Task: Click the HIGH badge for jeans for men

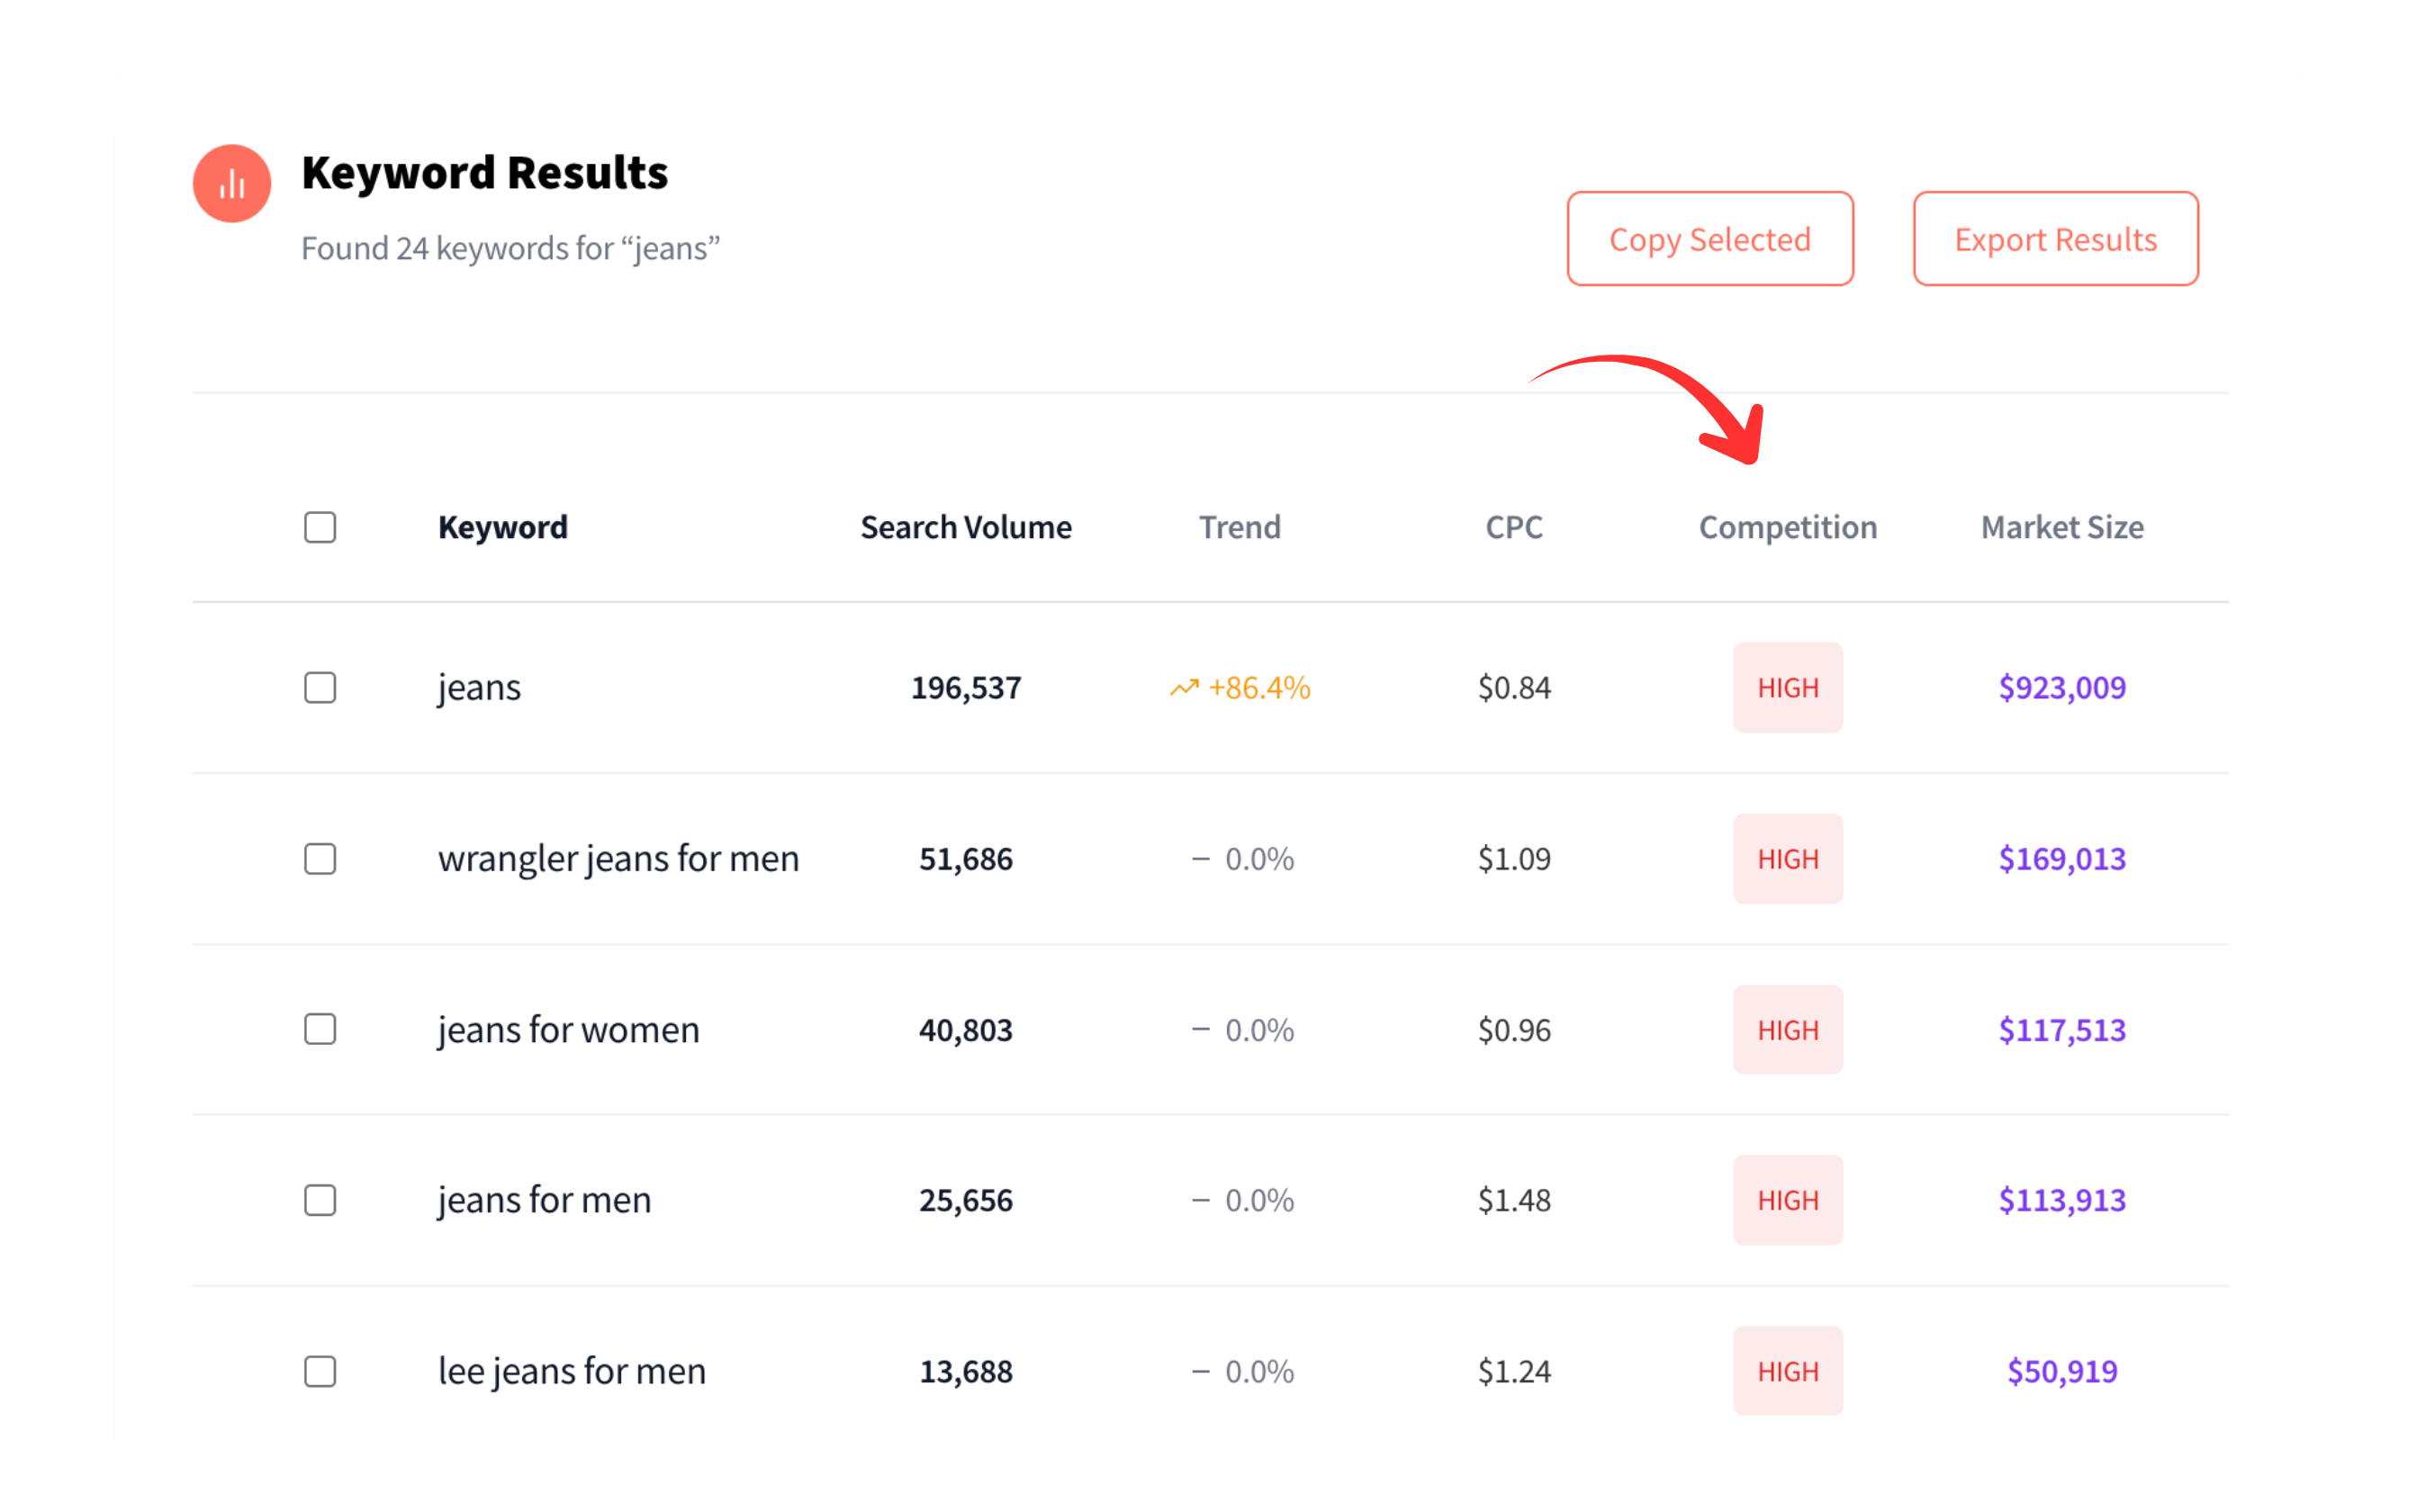Action: click(1788, 1200)
